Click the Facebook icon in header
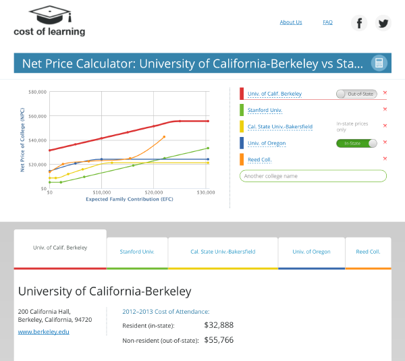This screenshot has height=361, width=405. coord(359,23)
